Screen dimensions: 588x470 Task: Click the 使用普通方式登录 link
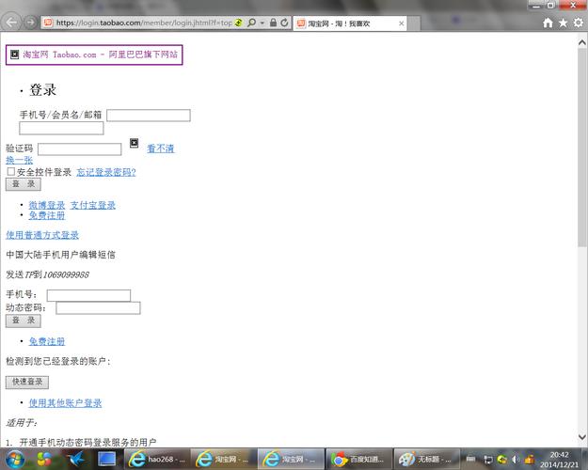click(x=42, y=235)
